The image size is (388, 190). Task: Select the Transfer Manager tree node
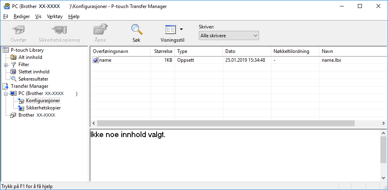pyautogui.click(x=29, y=86)
